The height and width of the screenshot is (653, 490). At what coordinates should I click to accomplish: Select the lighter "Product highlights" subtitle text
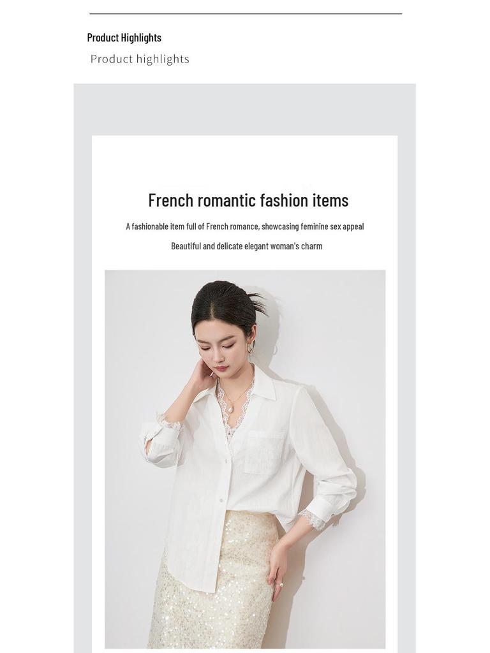tap(140, 59)
